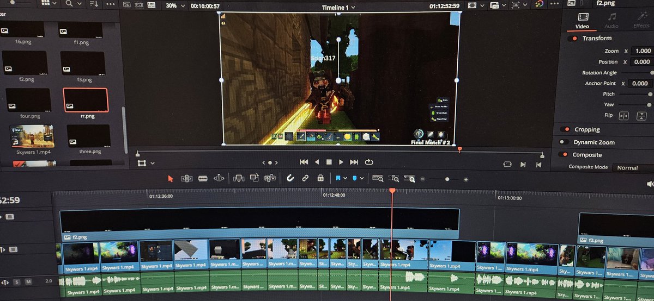This screenshot has height=301, width=654.
Task: Open the Effects tab in Inspector
Action: click(x=641, y=21)
